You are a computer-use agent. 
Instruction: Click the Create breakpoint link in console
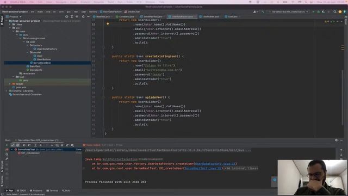tap(151, 159)
